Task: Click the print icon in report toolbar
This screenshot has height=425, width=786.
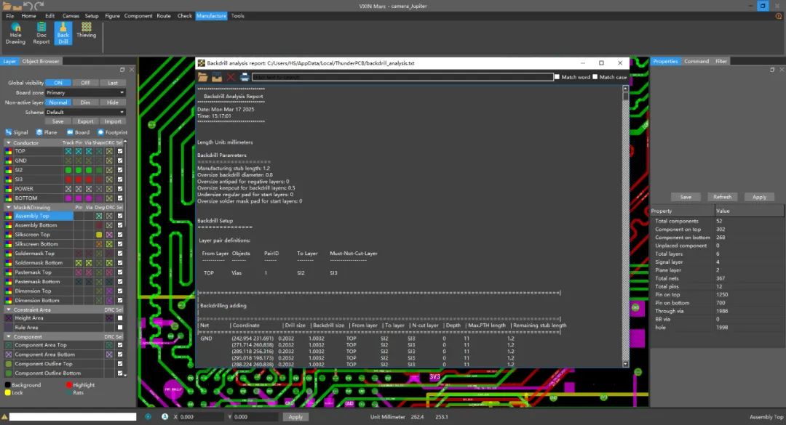Action: [x=245, y=77]
